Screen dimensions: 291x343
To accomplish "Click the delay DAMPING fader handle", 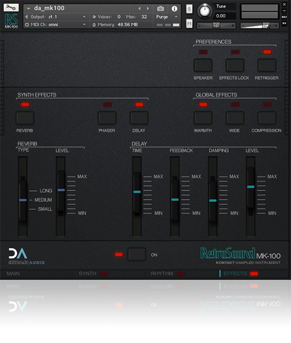I will pos(213,200).
